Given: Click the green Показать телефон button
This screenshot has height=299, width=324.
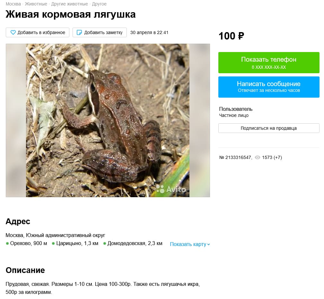Looking at the screenshot, I should point(269,63).
